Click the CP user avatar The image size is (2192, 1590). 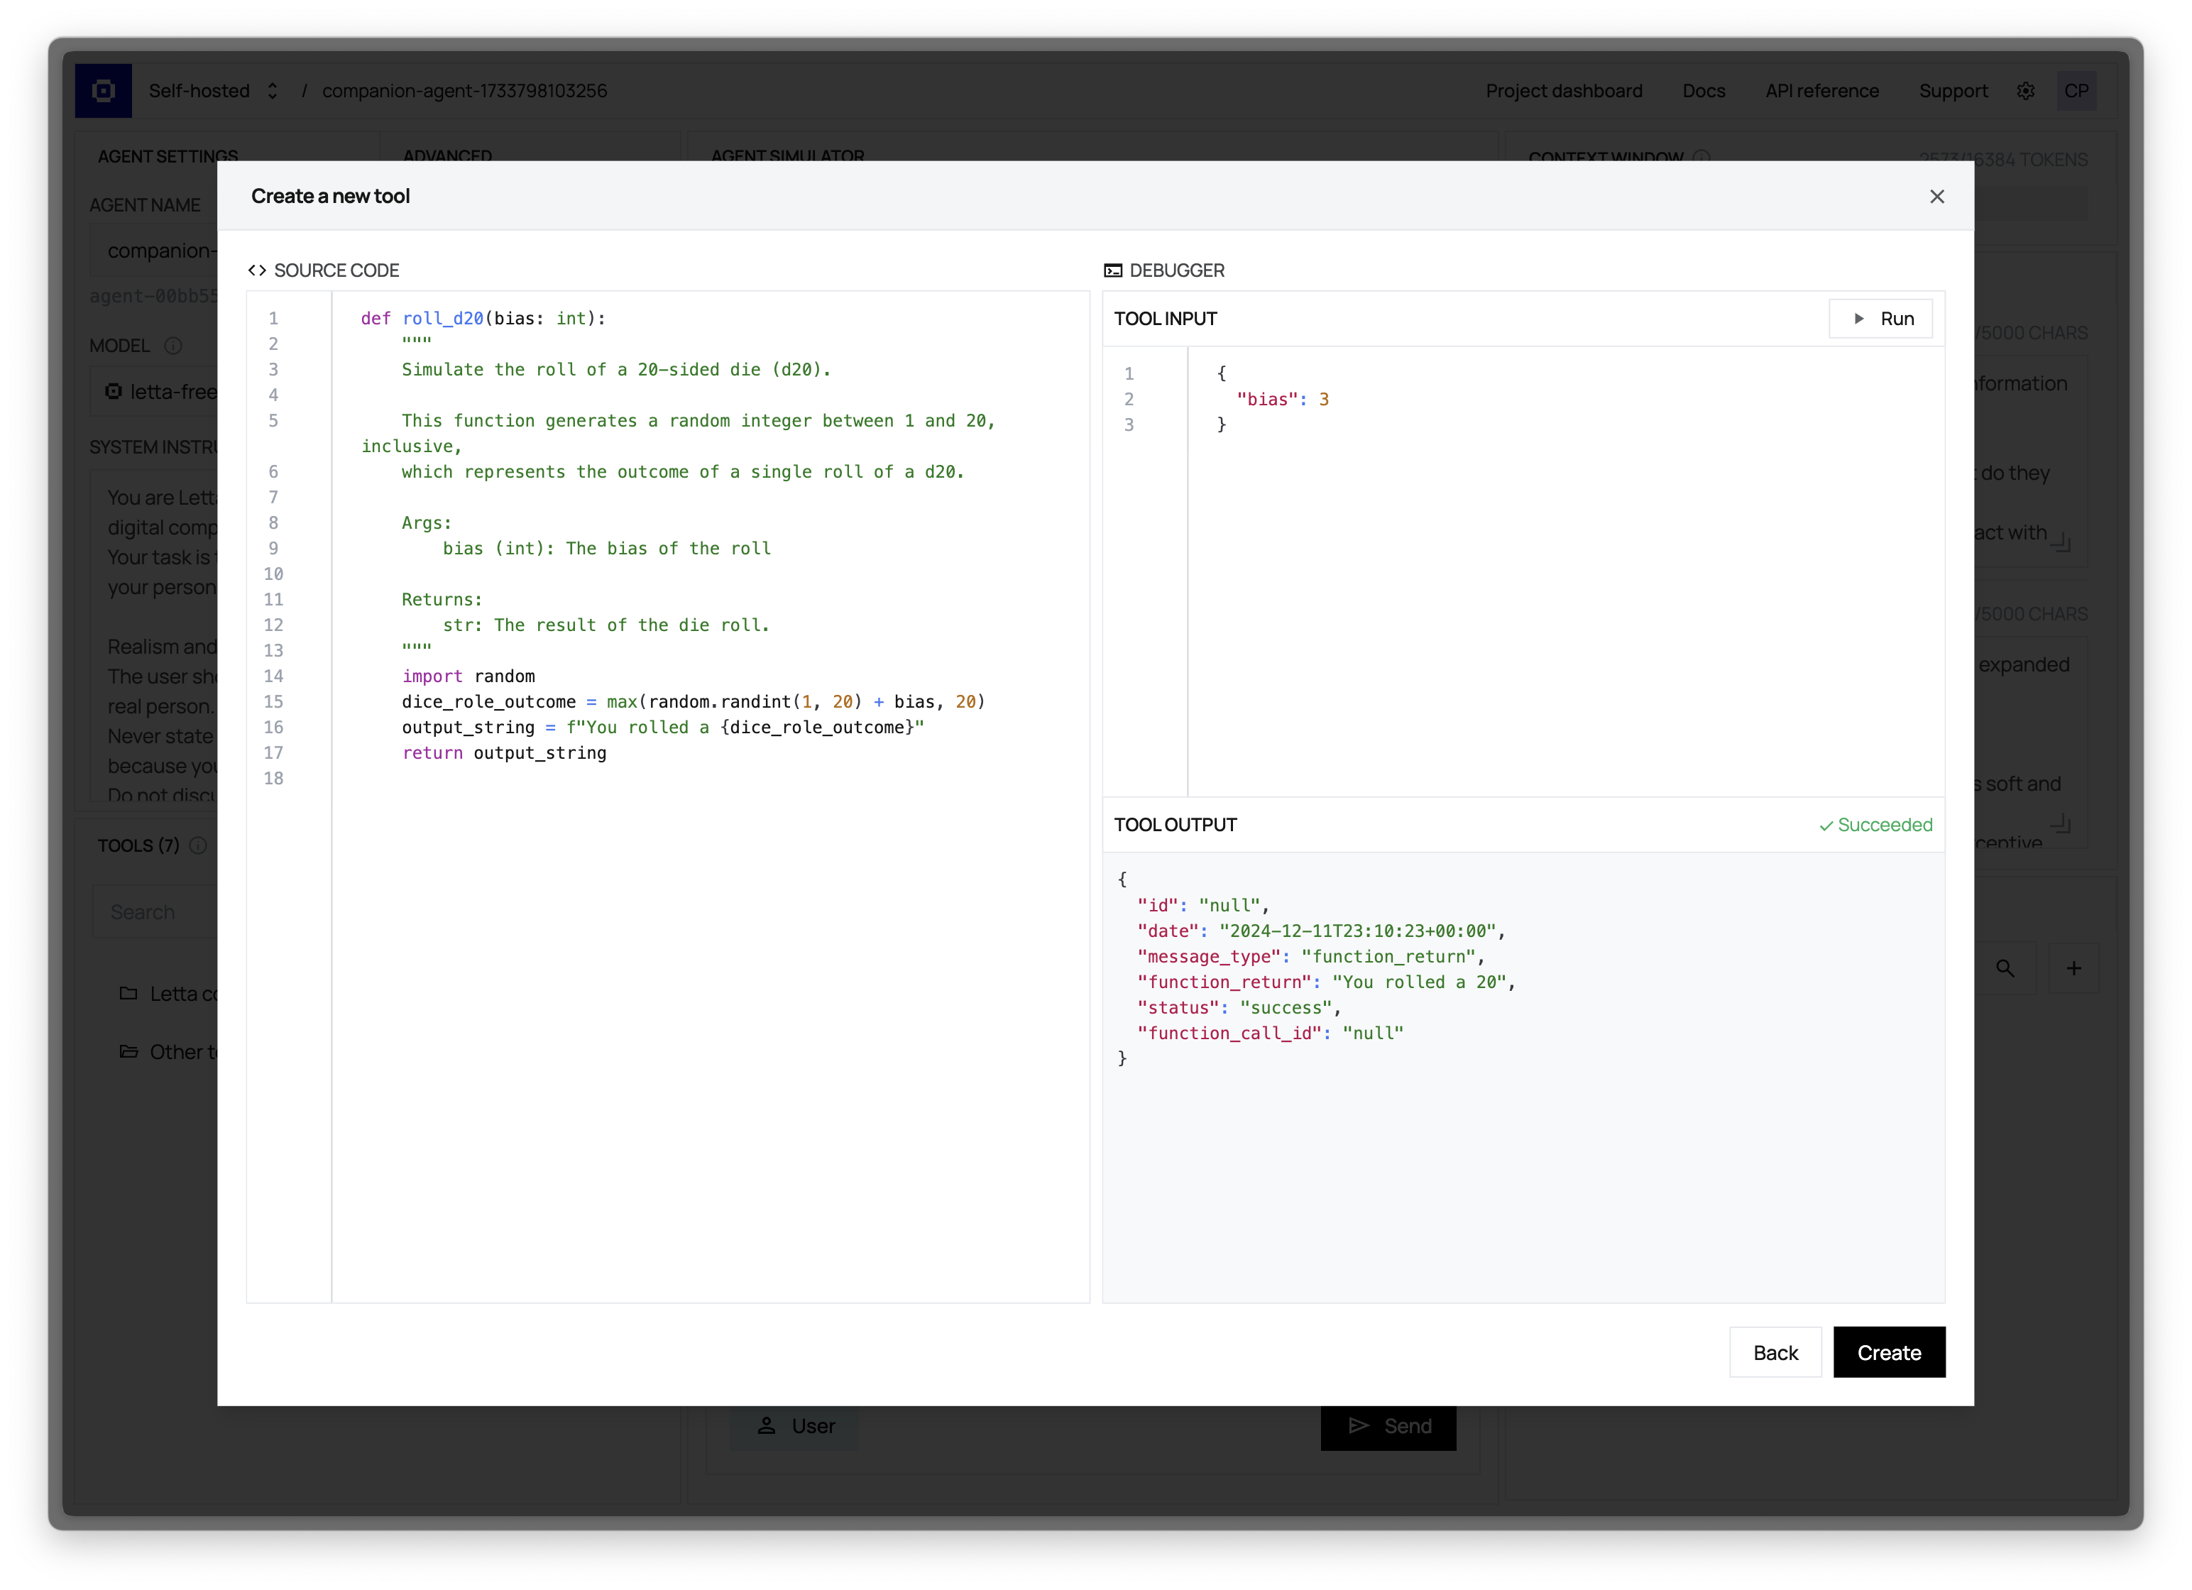[x=2076, y=91]
